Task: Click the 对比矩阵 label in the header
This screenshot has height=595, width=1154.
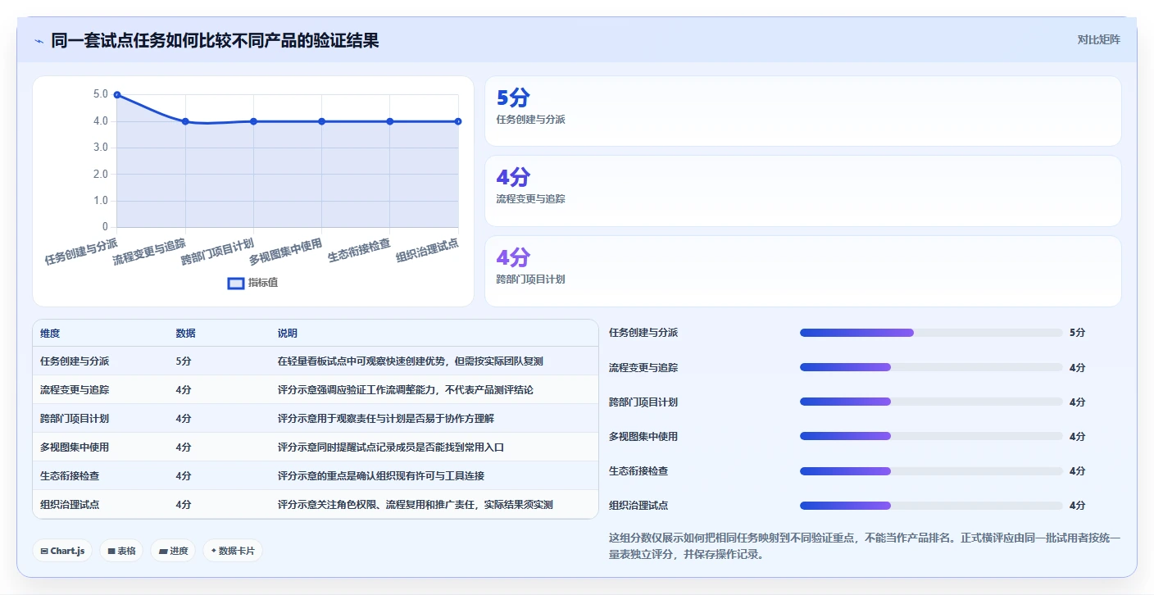Action: (x=1098, y=39)
